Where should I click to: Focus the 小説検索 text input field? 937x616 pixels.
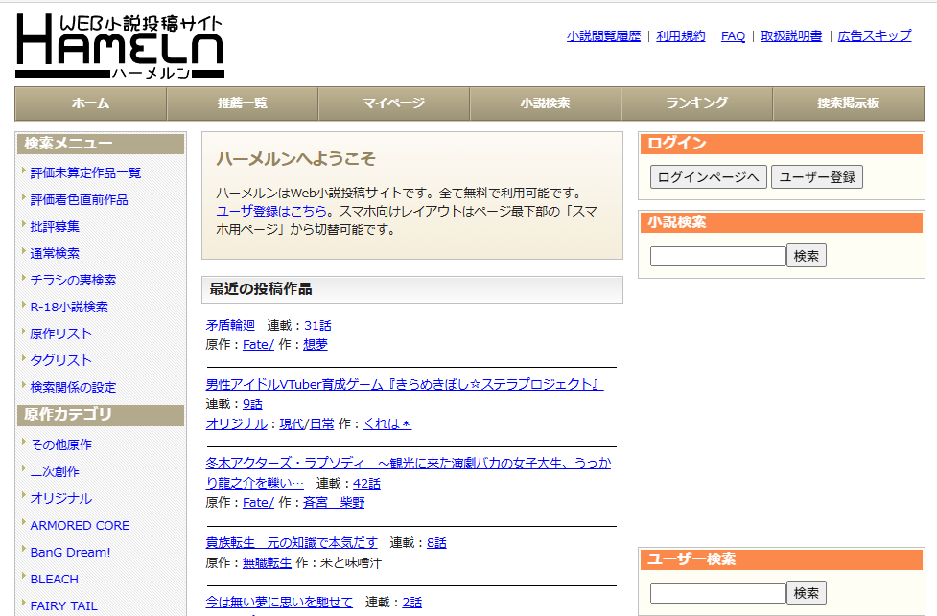pos(717,257)
